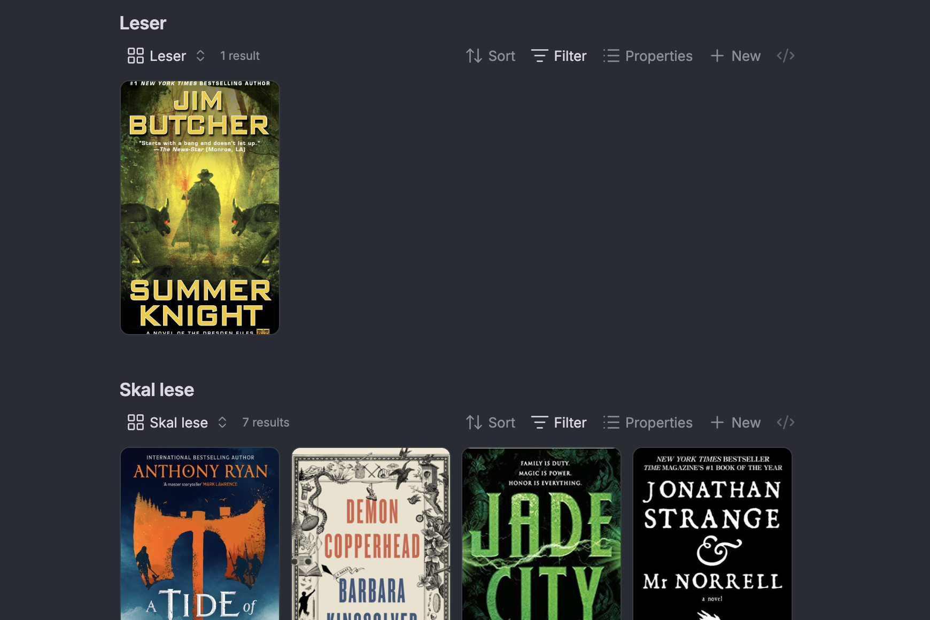
Task: Click the Sort arrows icon in Leser section
Action: coord(474,56)
